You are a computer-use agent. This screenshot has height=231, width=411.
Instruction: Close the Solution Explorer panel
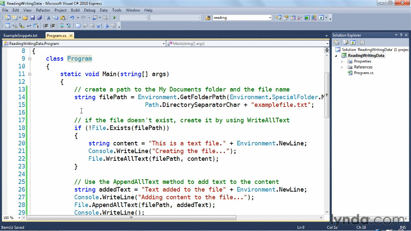tap(406, 35)
